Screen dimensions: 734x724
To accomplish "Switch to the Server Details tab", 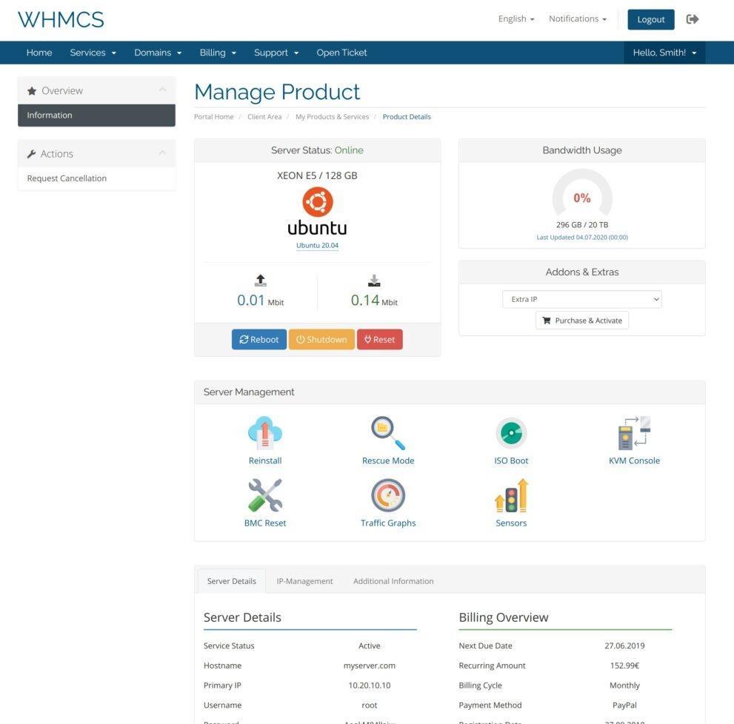I will pyautogui.click(x=231, y=581).
